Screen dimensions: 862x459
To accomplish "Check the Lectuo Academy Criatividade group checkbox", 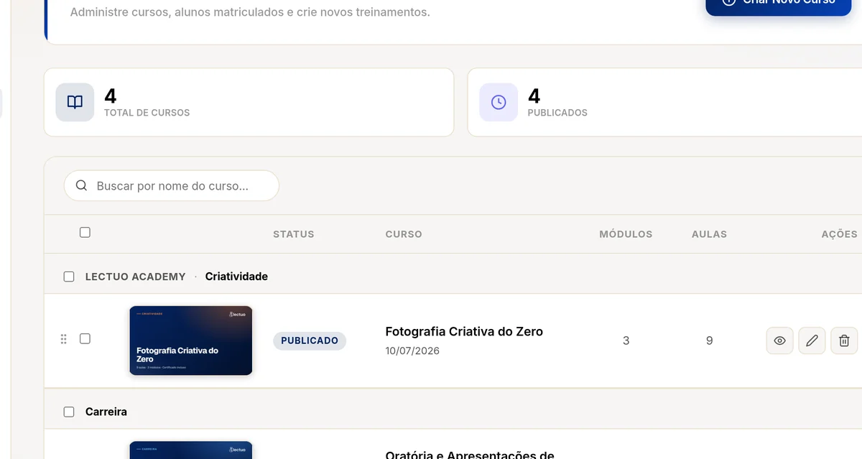I will [x=69, y=277].
